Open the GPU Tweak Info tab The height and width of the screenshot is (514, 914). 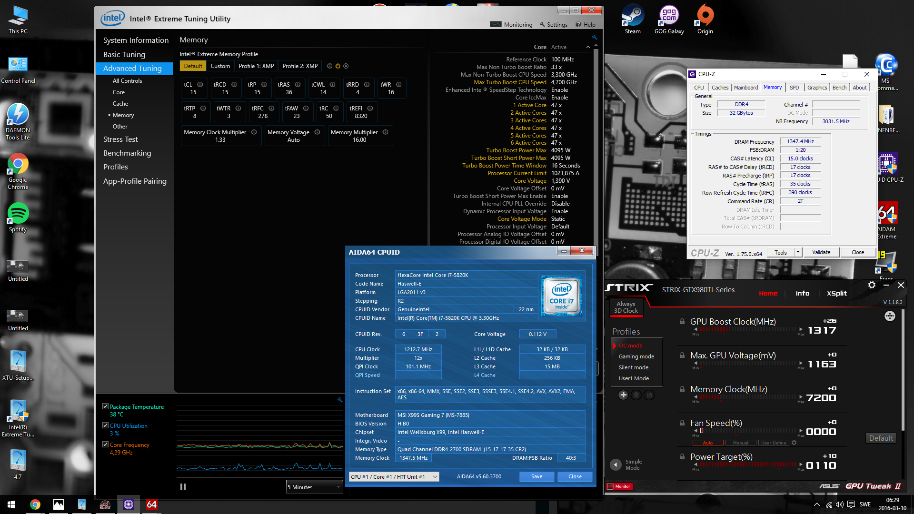coord(802,293)
